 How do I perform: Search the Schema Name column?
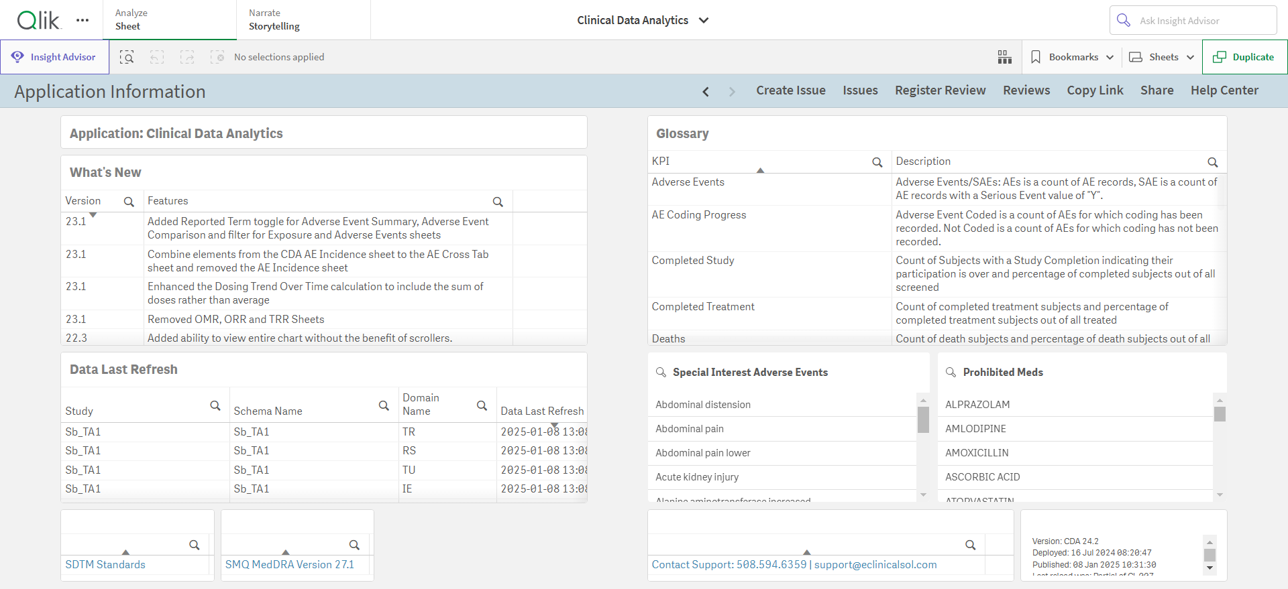pyautogui.click(x=384, y=405)
